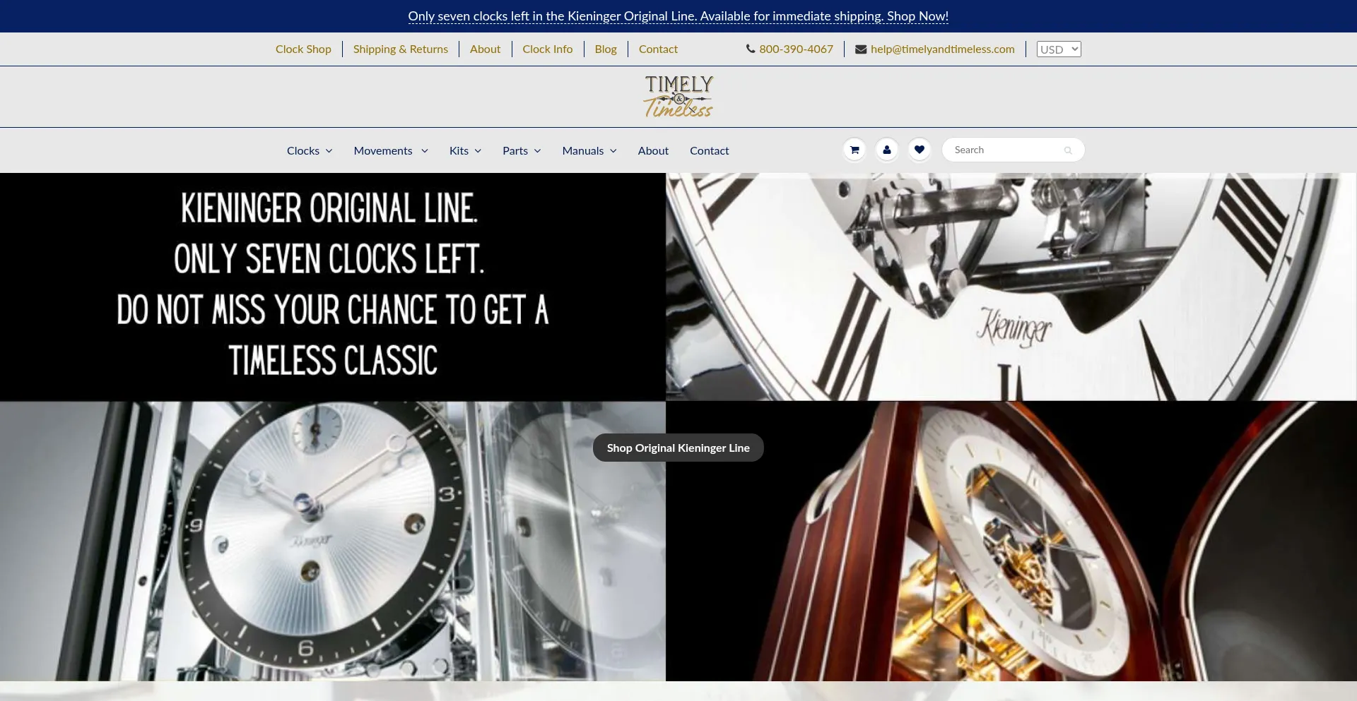Open the Blog link
1357x701 pixels.
[606, 49]
